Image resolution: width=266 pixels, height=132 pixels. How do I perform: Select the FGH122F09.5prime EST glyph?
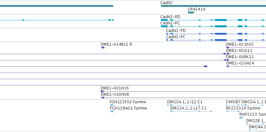112,105
